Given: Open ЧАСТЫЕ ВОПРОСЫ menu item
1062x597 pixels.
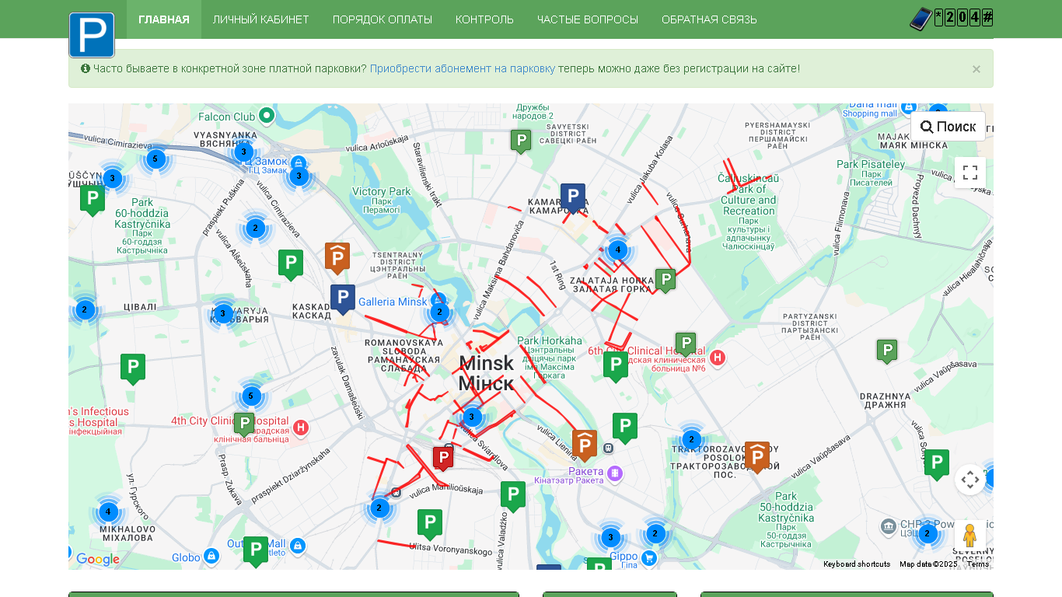Looking at the screenshot, I should [x=588, y=19].
